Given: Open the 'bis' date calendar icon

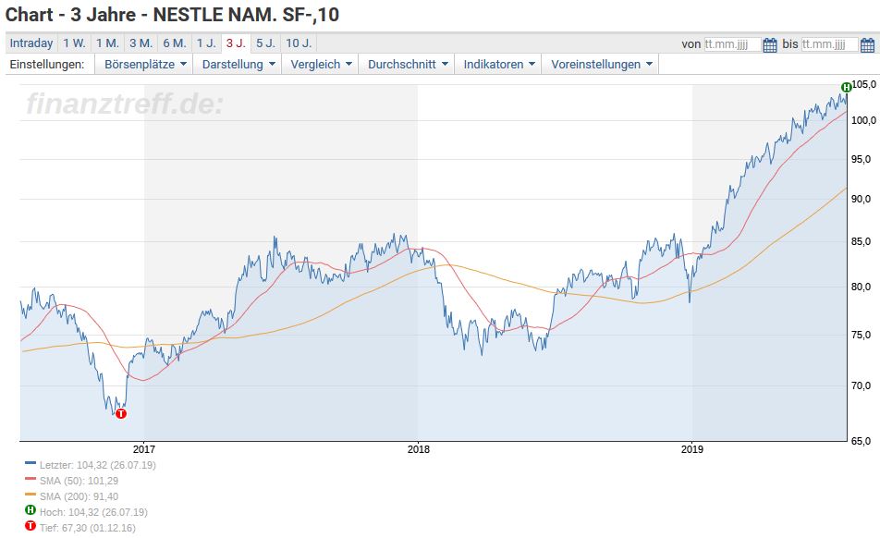Looking at the screenshot, I should pyautogui.click(x=867, y=45).
